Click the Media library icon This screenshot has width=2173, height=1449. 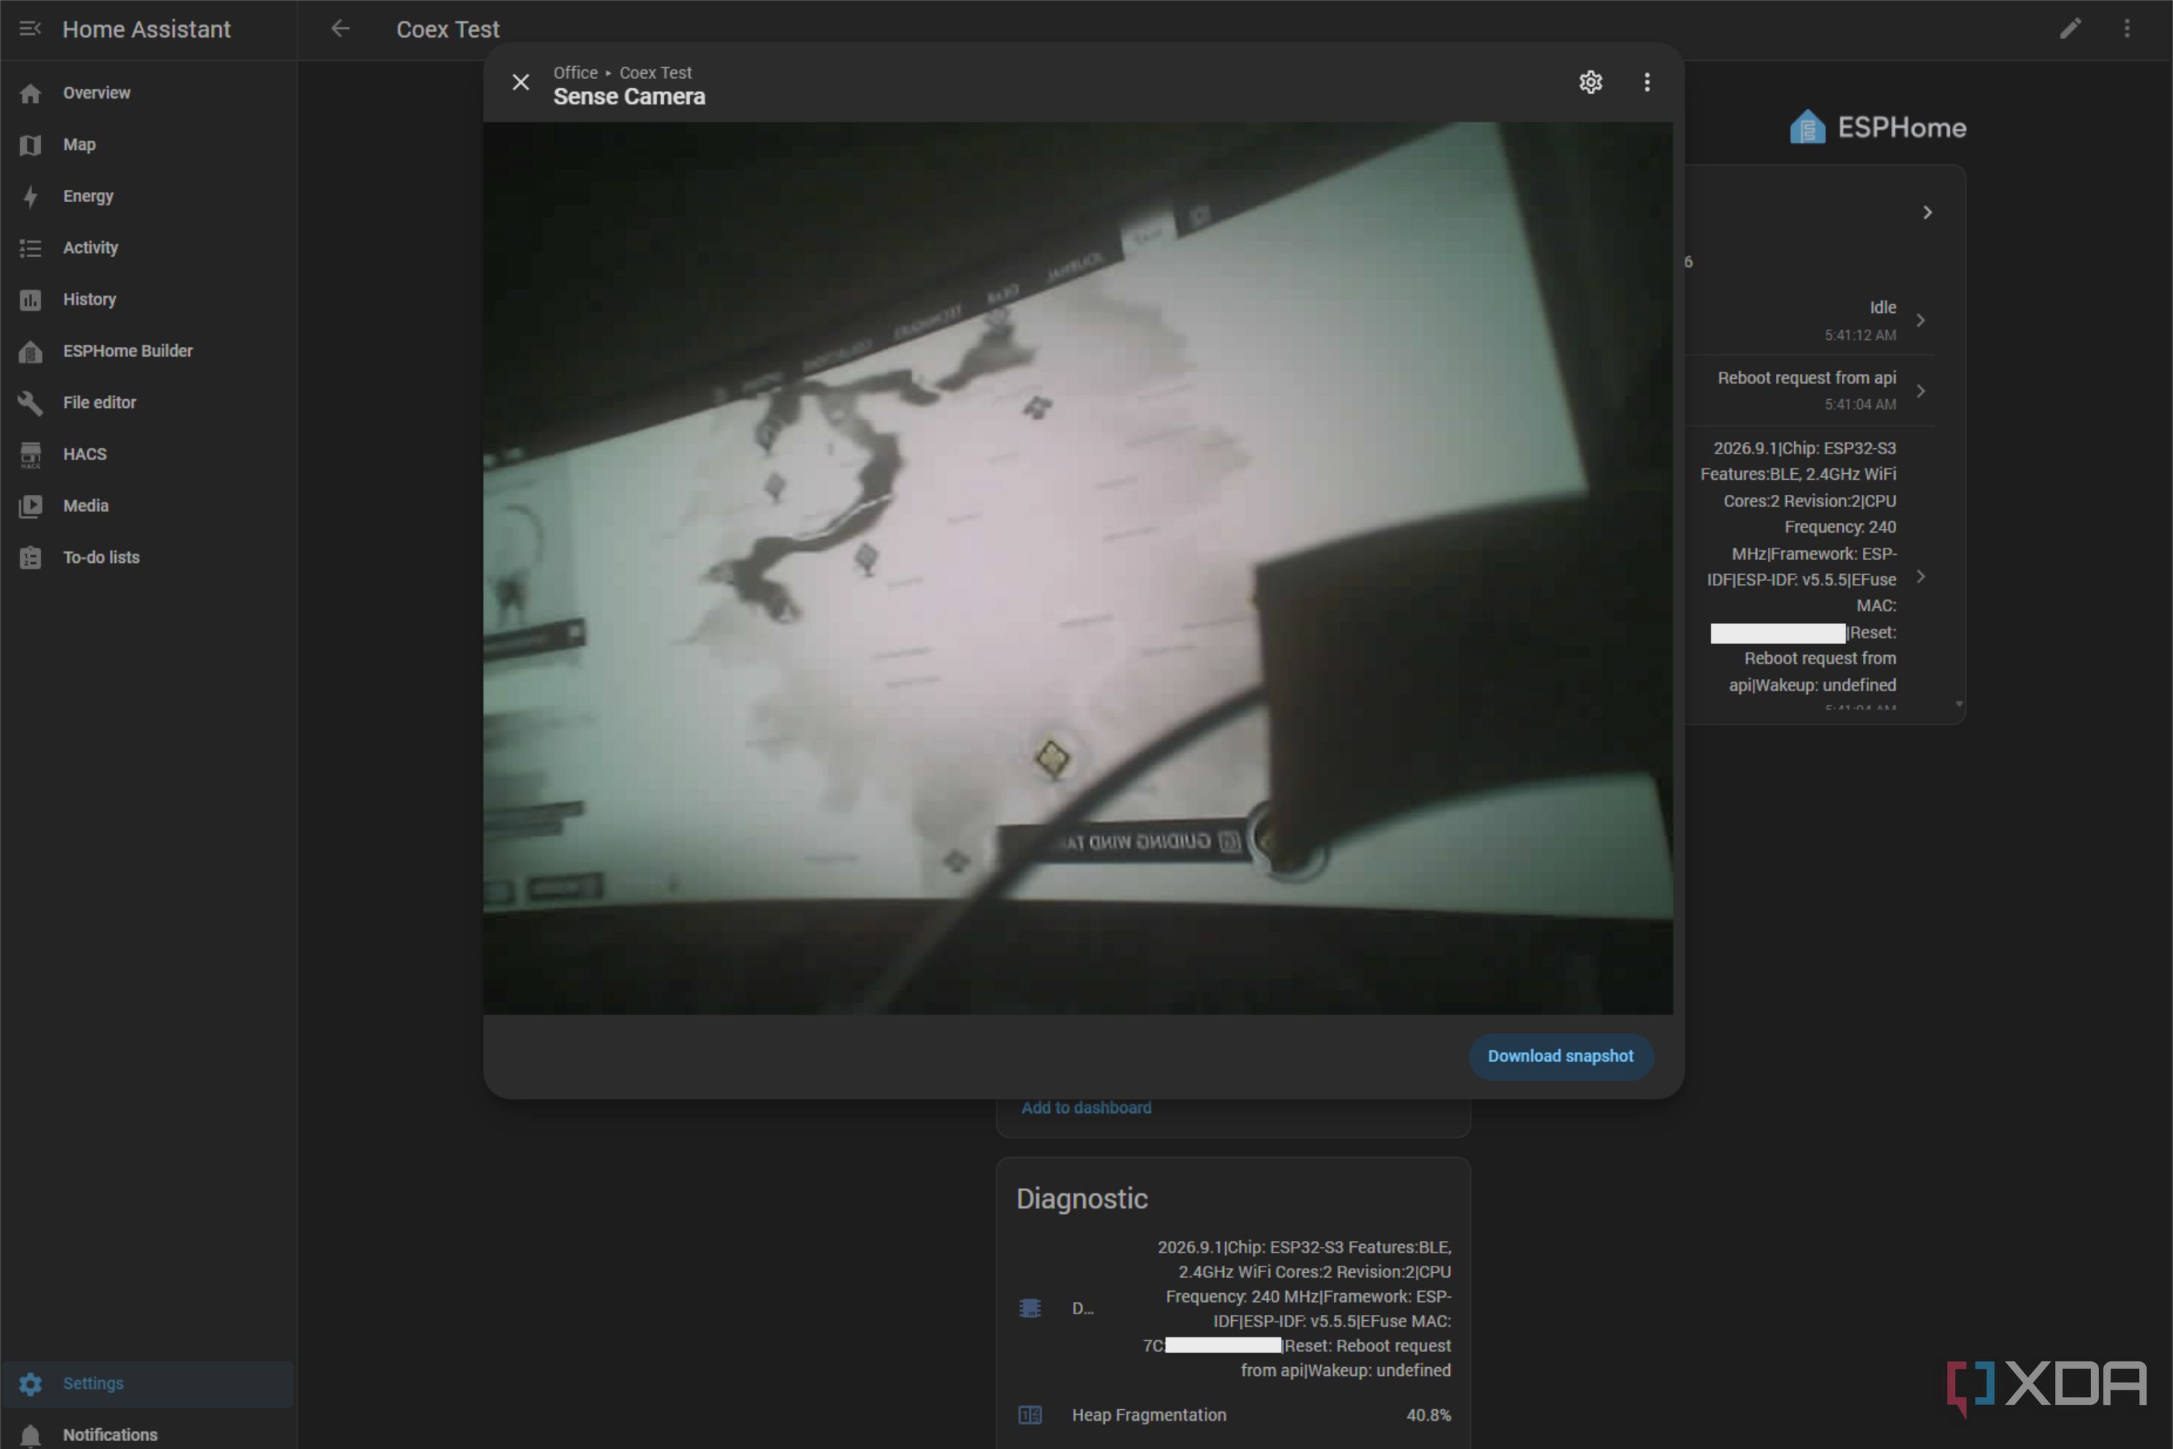[x=30, y=506]
